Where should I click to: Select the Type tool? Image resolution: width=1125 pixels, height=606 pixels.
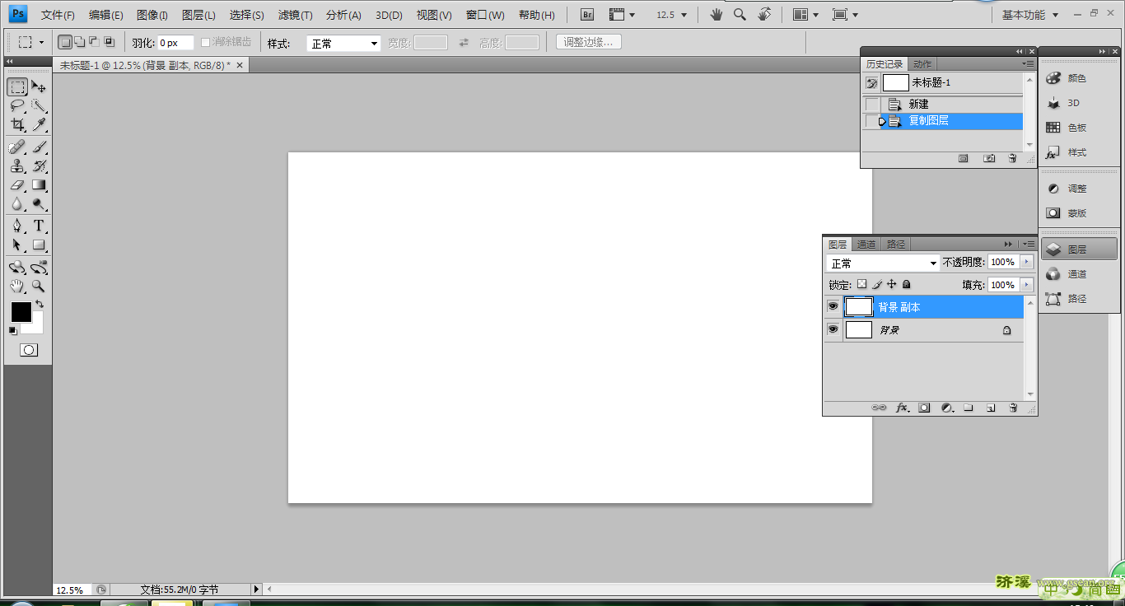39,226
